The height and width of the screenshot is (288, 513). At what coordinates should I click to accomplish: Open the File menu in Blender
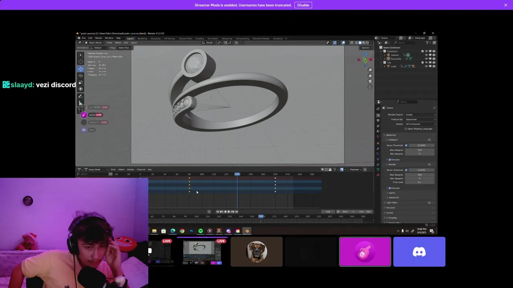pos(84,38)
